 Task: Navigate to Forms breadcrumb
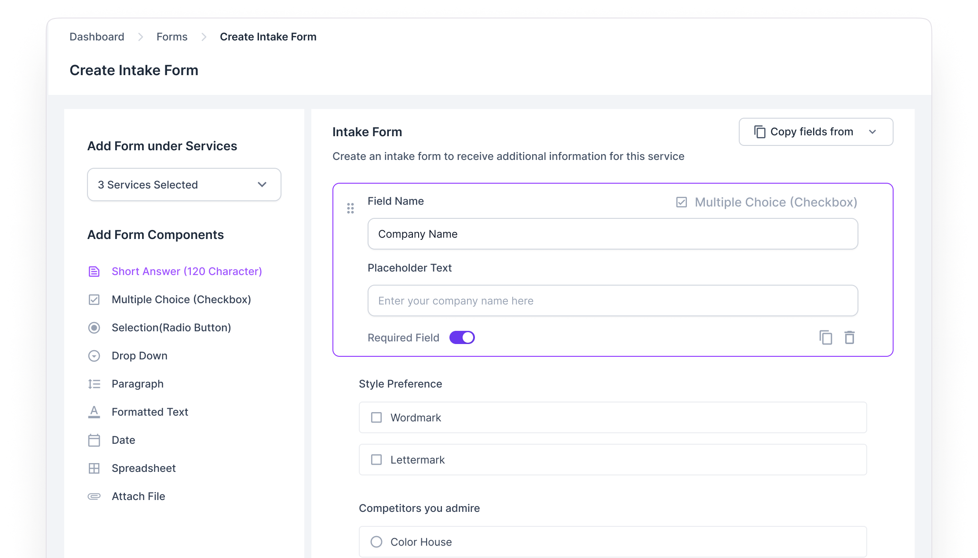coord(172,37)
